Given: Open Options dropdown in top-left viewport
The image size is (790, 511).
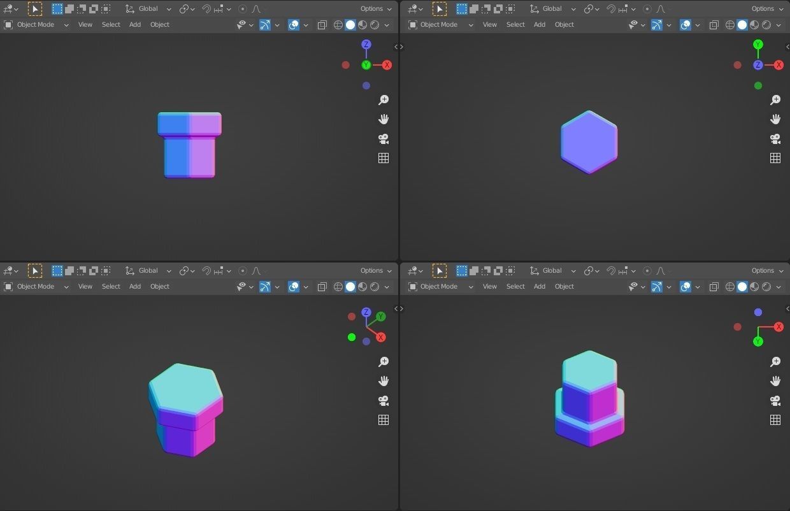Looking at the screenshot, I should [376, 9].
